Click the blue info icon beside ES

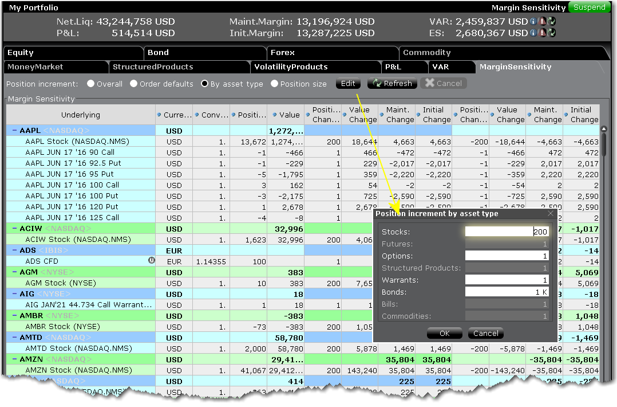tap(533, 33)
